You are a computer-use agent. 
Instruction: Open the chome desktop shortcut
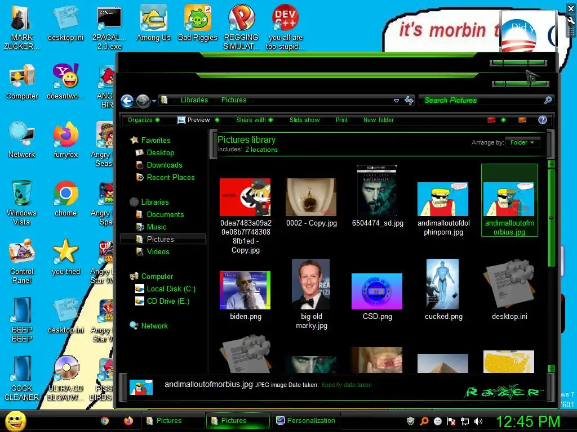click(65, 199)
